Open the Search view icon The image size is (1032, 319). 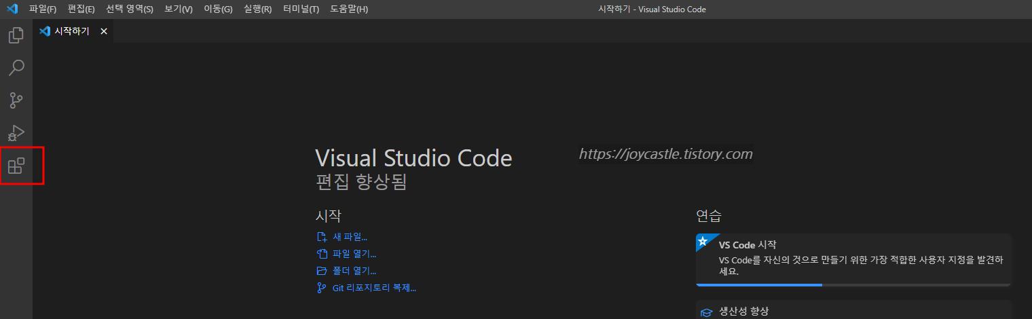pos(16,68)
